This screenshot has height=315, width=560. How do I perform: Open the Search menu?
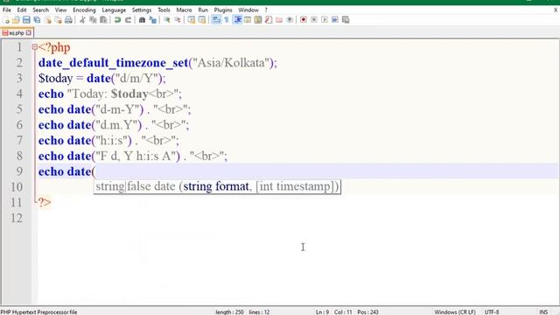pyautogui.click(x=41, y=10)
